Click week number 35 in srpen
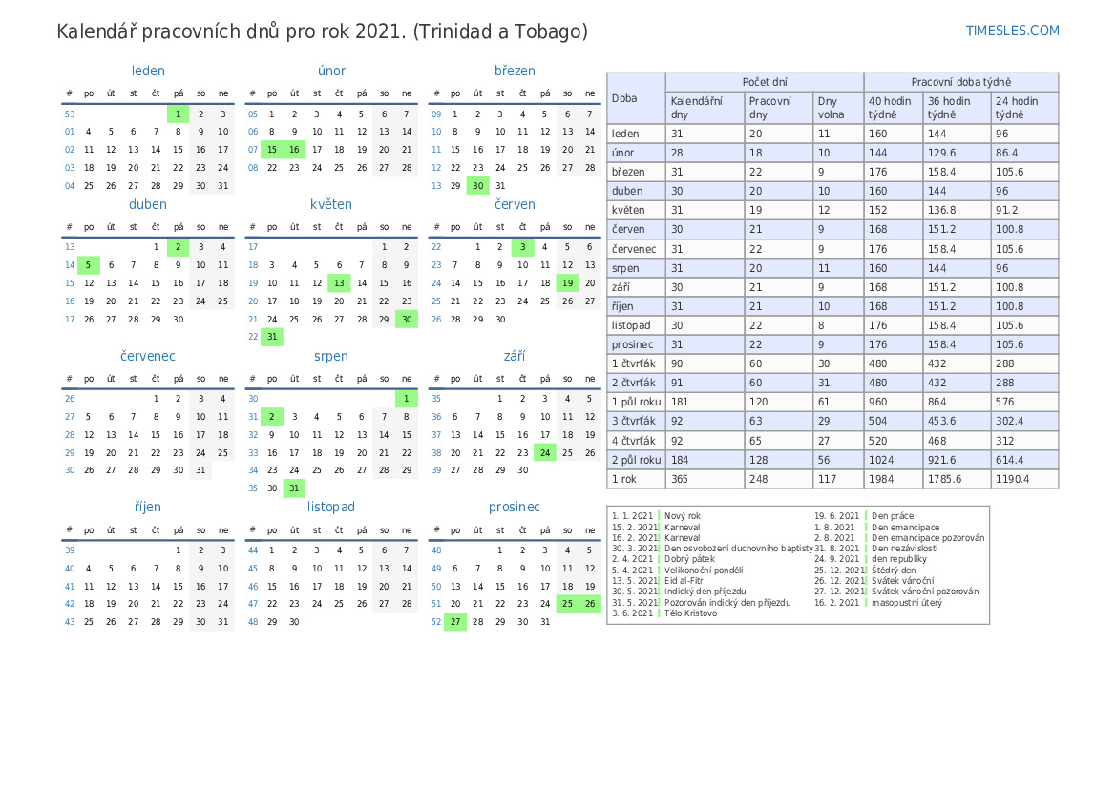Viewport: 1116px width, 789px height. click(253, 488)
